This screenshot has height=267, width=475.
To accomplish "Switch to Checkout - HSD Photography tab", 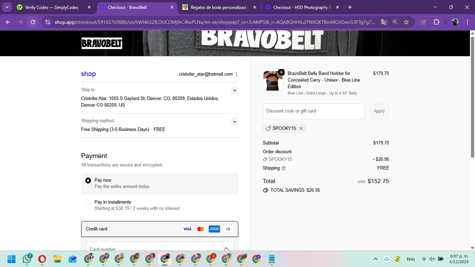I will pos(302,7).
